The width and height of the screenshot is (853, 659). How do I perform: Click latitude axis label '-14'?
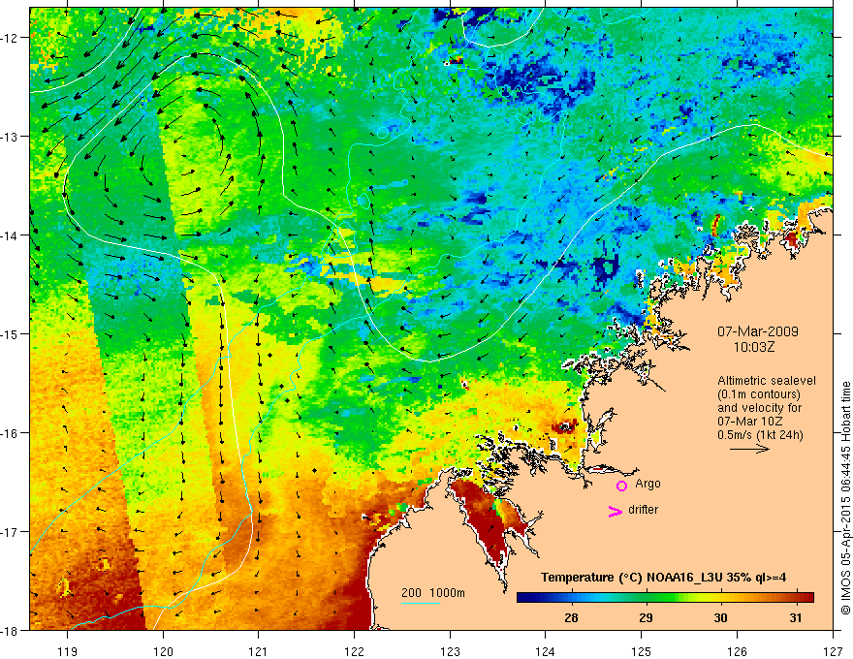[x=11, y=235]
